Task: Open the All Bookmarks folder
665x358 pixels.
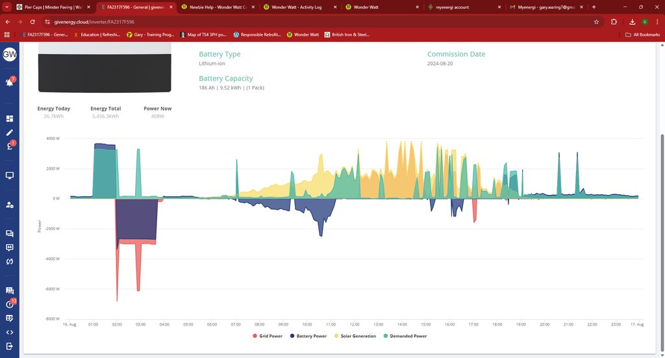Action: pos(642,34)
